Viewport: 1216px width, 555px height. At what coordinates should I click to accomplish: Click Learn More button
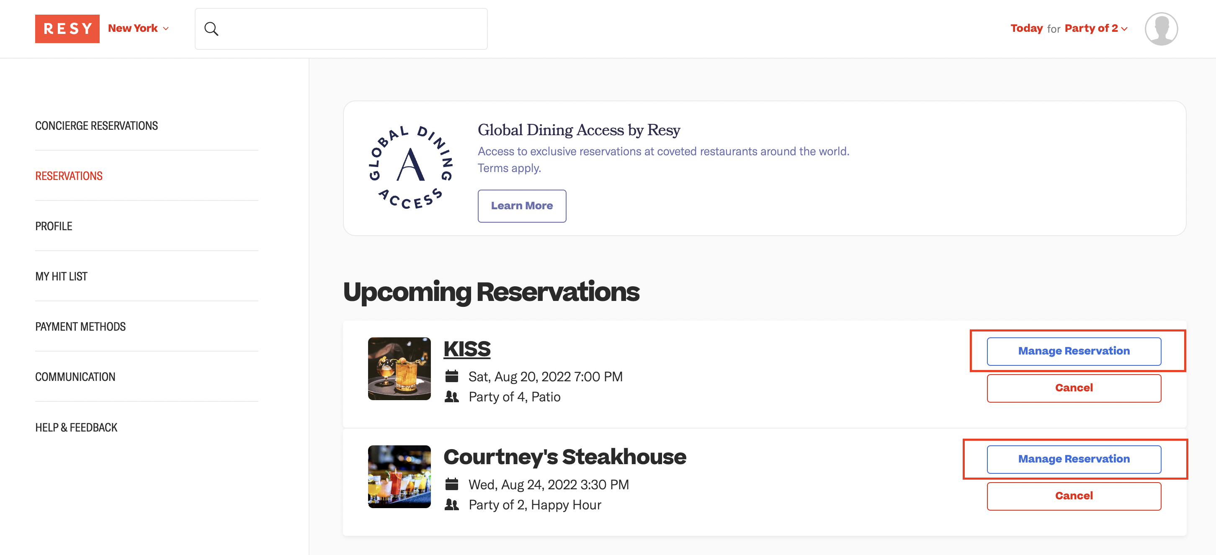tap(522, 206)
